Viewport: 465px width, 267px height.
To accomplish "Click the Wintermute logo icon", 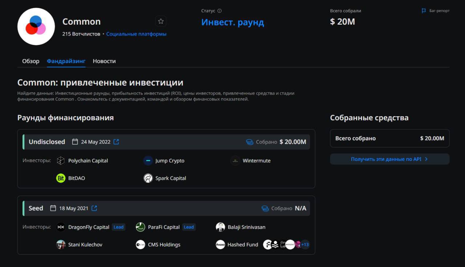I will [235, 161].
